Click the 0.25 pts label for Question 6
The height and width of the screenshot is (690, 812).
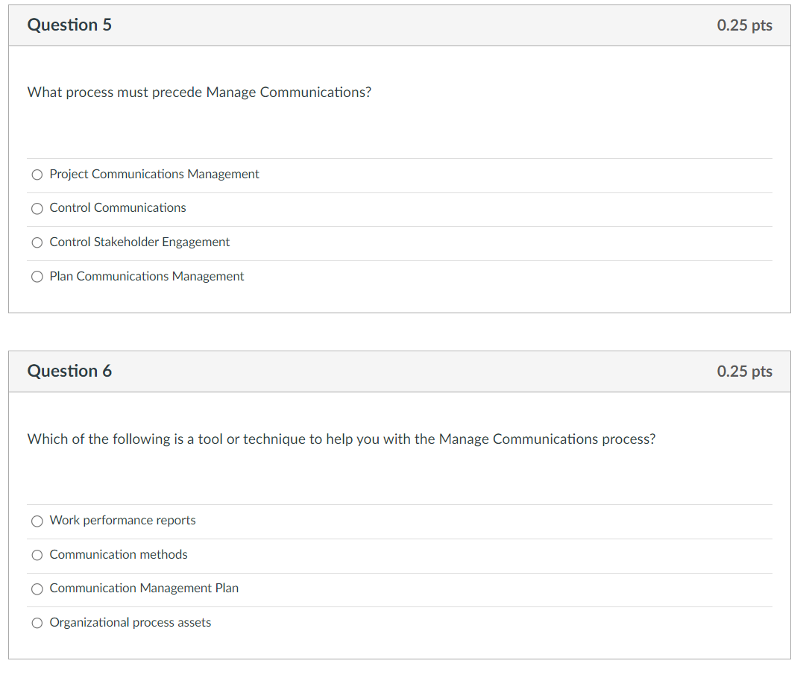coord(744,371)
